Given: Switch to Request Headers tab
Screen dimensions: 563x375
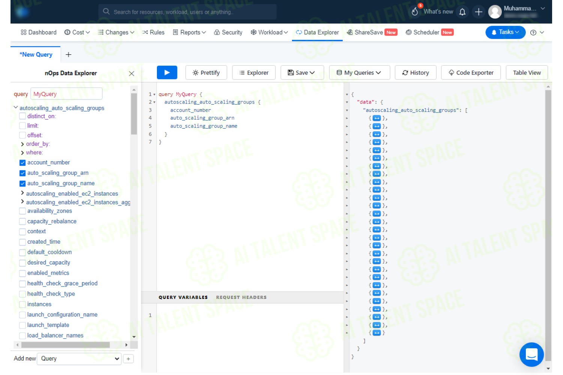Looking at the screenshot, I should [x=241, y=297].
